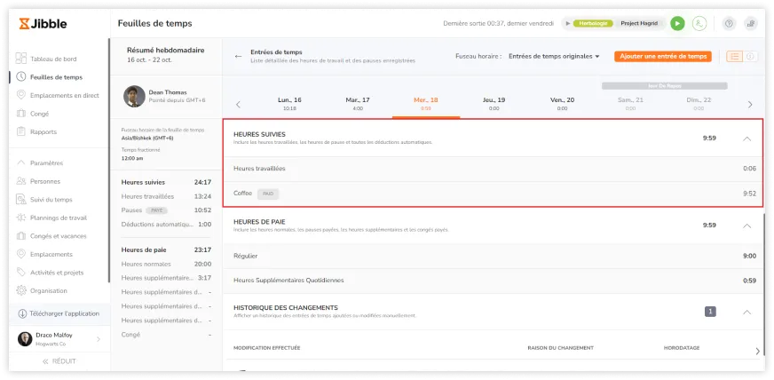774x380 pixels.
Task: Switch to list view toggle
Action: click(734, 56)
